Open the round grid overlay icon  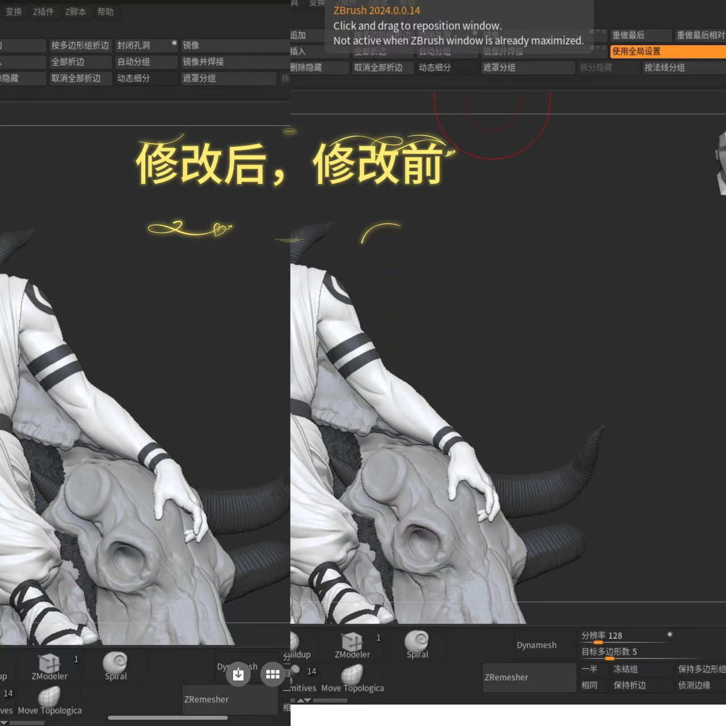[273, 674]
